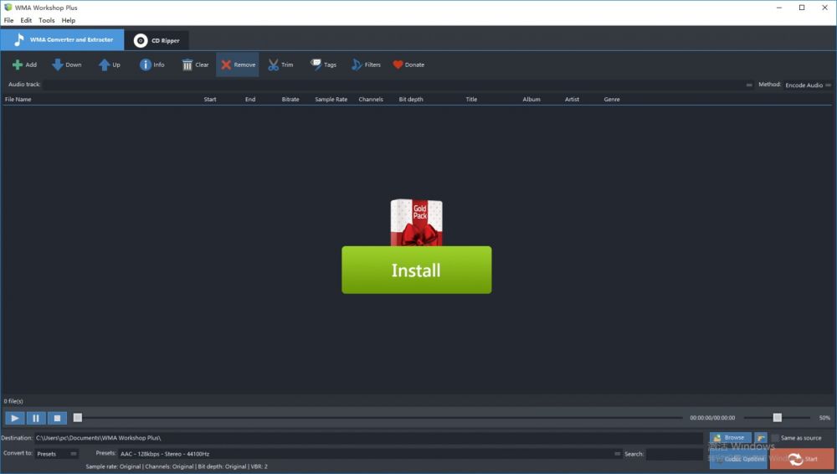The width and height of the screenshot is (837, 474).
Task: Open destination folder with the folder icon button
Action: coord(761,438)
